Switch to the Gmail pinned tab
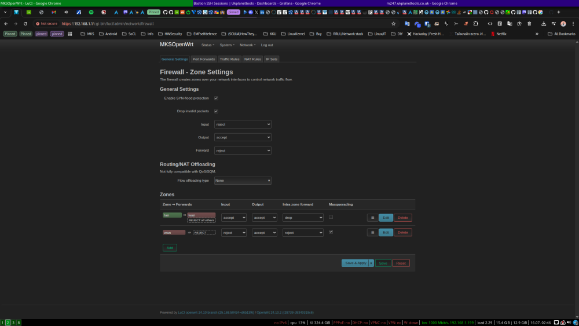 (53, 12)
